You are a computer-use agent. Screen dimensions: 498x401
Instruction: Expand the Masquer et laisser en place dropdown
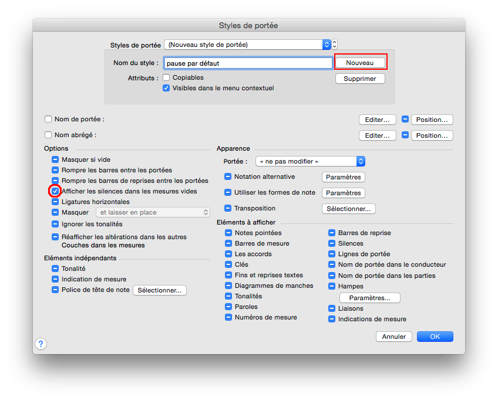(153, 212)
